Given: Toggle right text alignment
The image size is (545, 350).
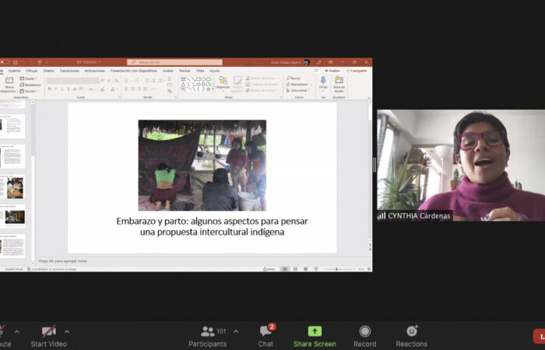Looking at the screenshot, I should click(139, 89).
